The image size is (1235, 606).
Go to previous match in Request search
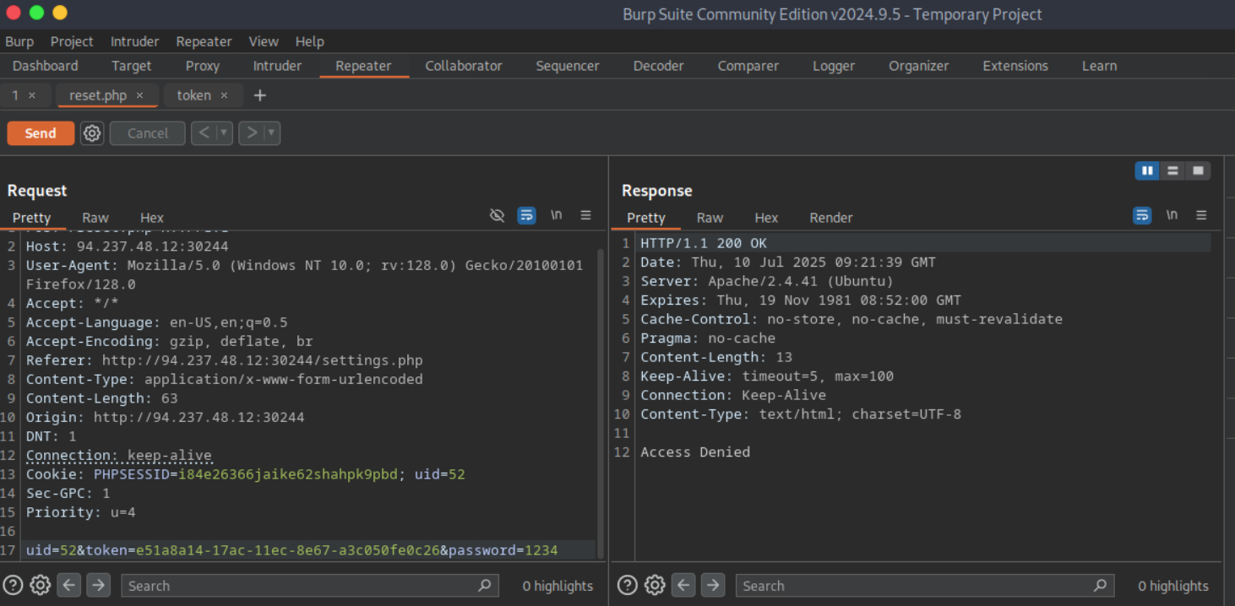point(69,585)
